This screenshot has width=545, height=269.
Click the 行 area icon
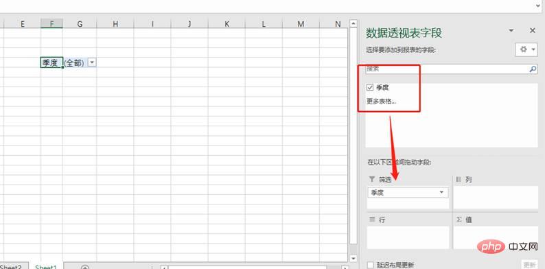coord(372,220)
